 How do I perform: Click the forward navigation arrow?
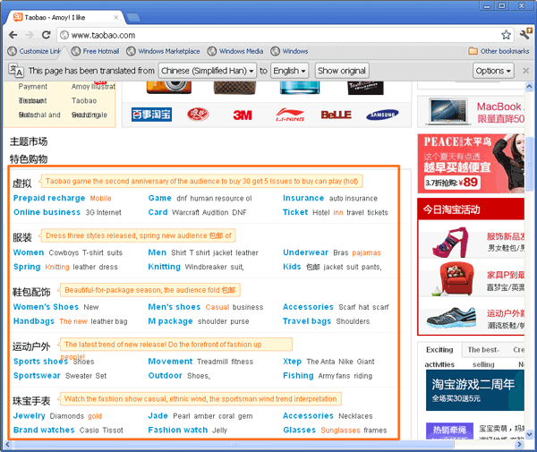point(30,35)
